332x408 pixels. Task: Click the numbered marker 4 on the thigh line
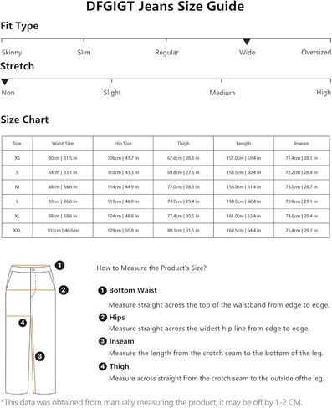point(23,323)
